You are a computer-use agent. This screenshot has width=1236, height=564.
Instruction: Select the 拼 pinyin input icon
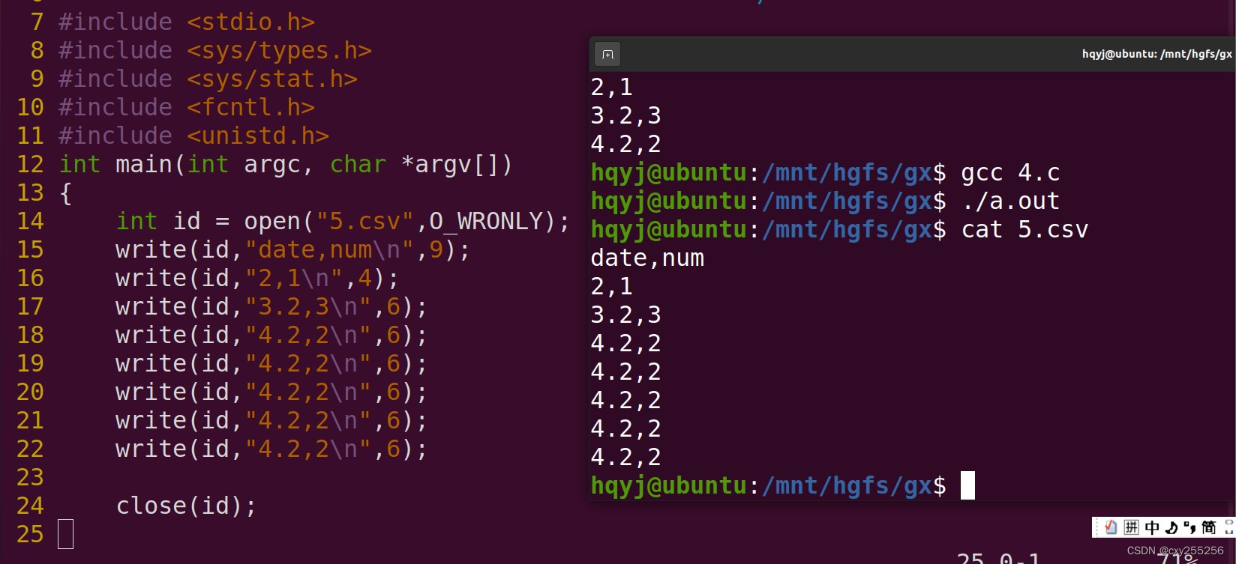pos(1131,527)
